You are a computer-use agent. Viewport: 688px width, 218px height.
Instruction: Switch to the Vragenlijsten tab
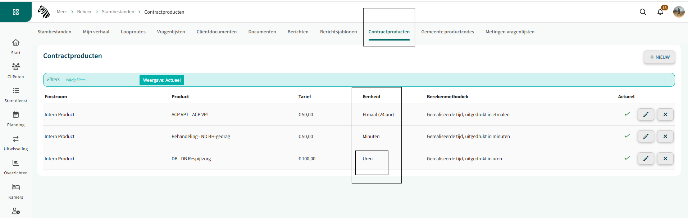point(171,32)
